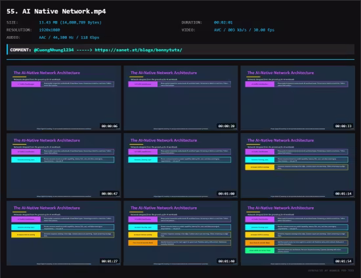
Task: Open the thumbnail frame stamped 00:01:27
Action: pos(64,233)
